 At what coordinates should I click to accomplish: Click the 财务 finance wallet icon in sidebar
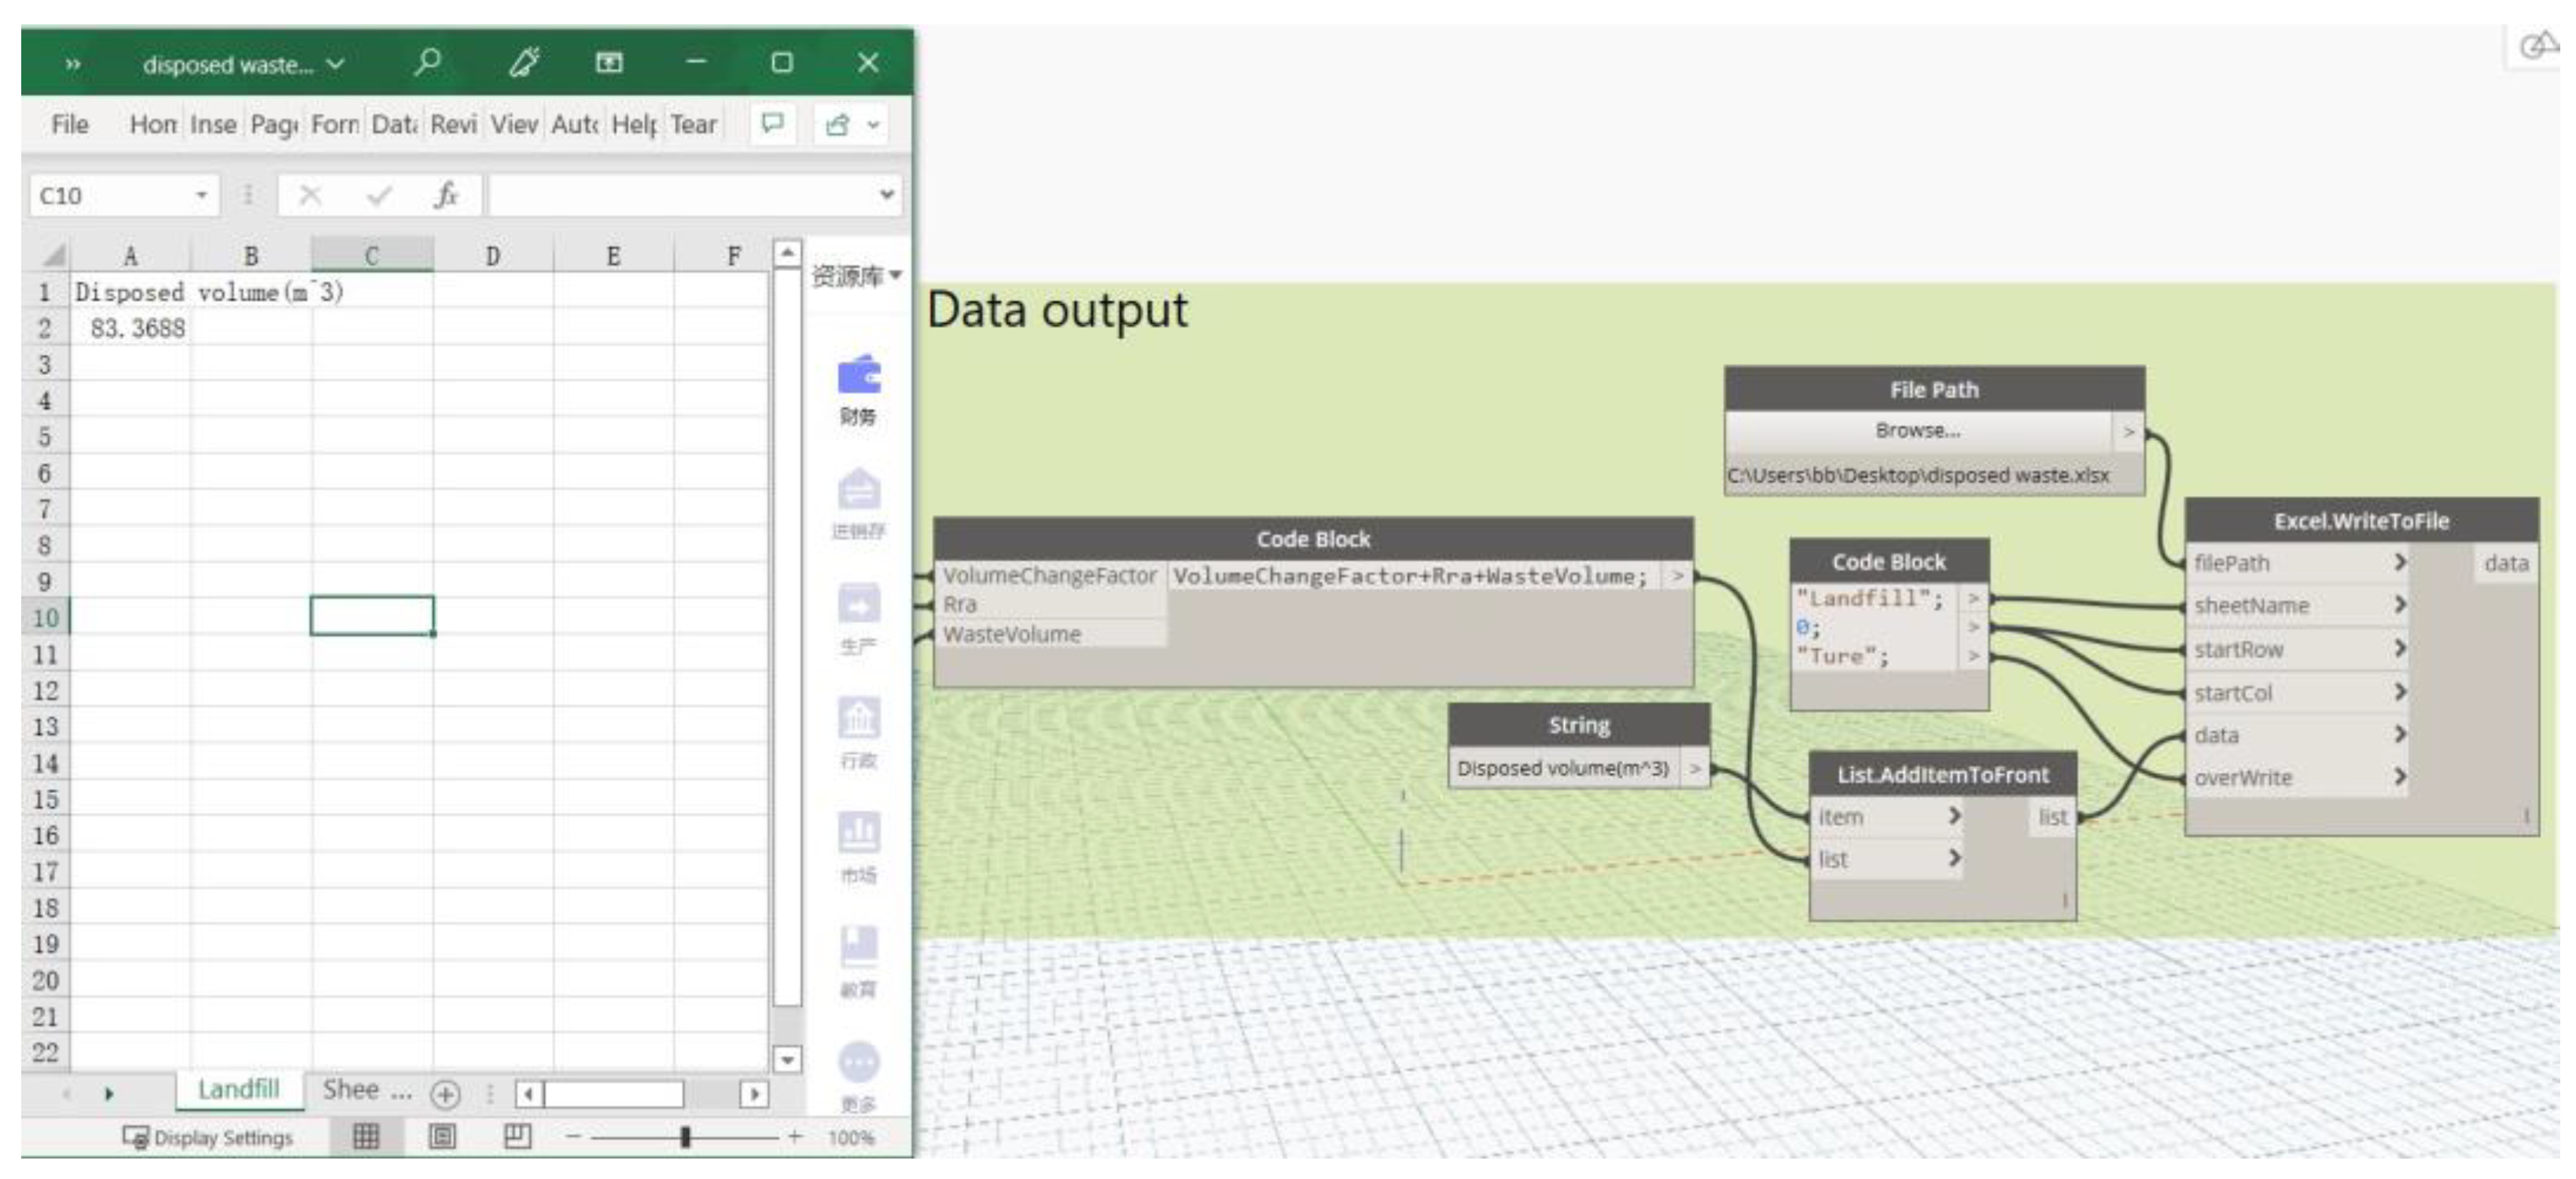[858, 377]
